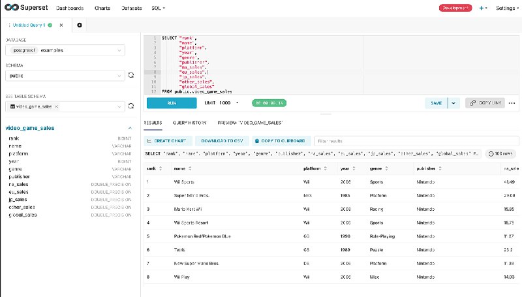This screenshot has height=297, width=522.
Task: Click the Development environment badge
Action: (455, 8)
